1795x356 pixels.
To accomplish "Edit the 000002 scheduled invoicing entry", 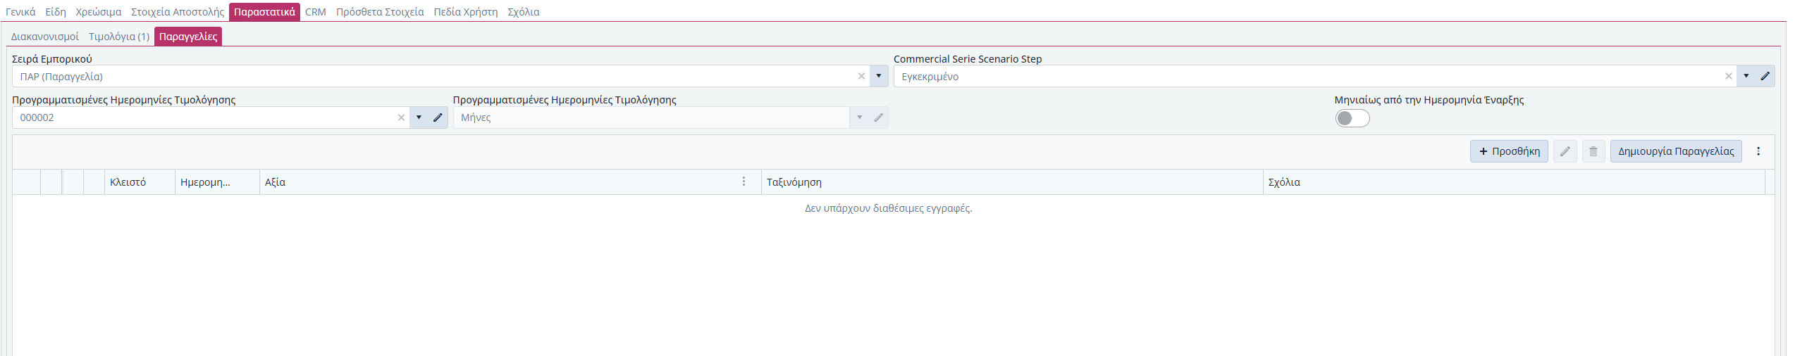I will coord(438,117).
